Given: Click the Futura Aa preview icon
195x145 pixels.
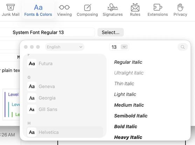Looking at the screenshot, I should click(32, 64).
